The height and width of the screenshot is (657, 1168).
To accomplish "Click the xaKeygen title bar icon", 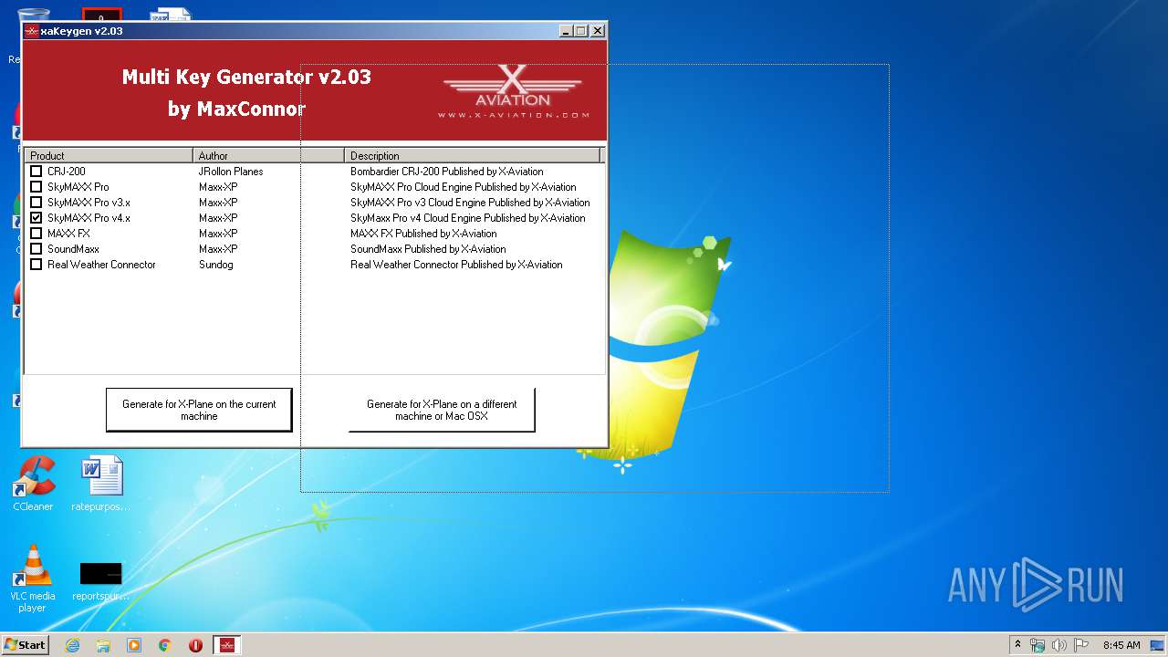I will pos(32,31).
